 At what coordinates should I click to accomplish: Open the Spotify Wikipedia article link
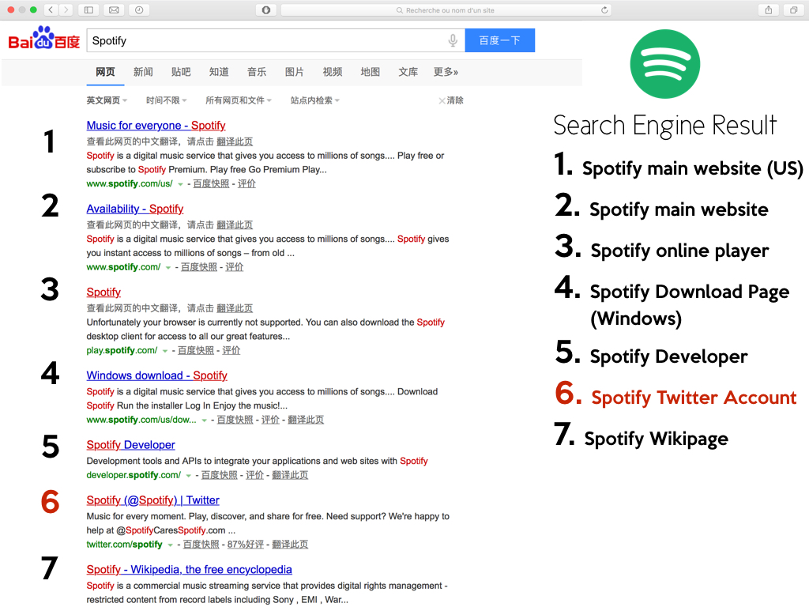coord(189,569)
